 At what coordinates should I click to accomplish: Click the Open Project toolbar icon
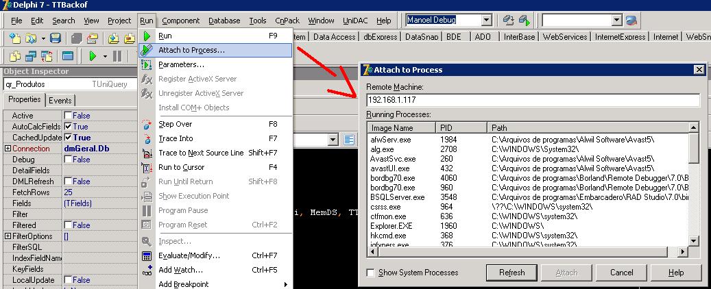[92, 38]
